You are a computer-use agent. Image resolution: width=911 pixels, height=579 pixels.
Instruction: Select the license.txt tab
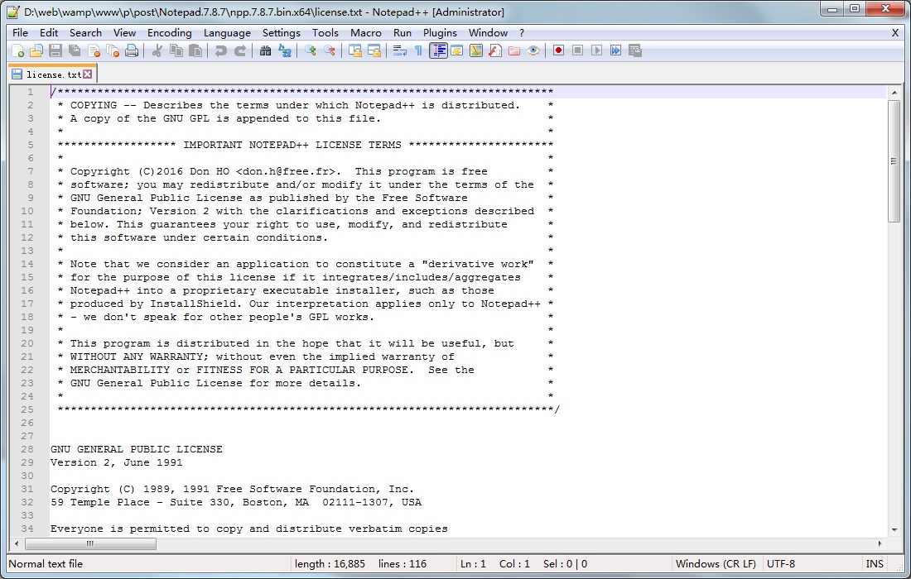pyautogui.click(x=52, y=74)
